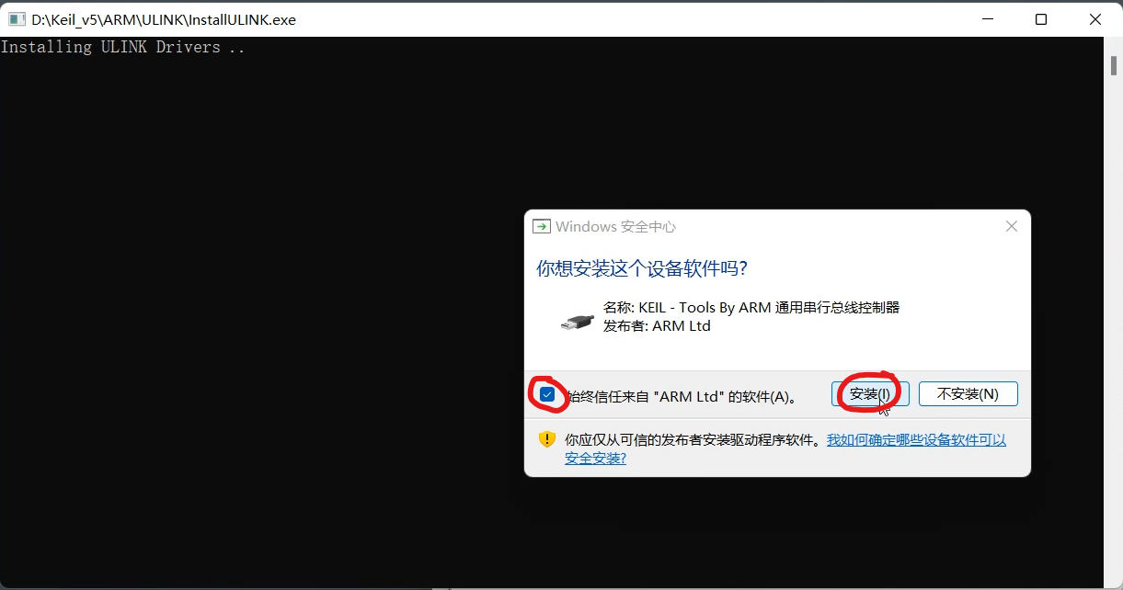Click the 发布者: ARM Ltd publisher text
This screenshot has width=1123, height=590.
[x=657, y=325]
